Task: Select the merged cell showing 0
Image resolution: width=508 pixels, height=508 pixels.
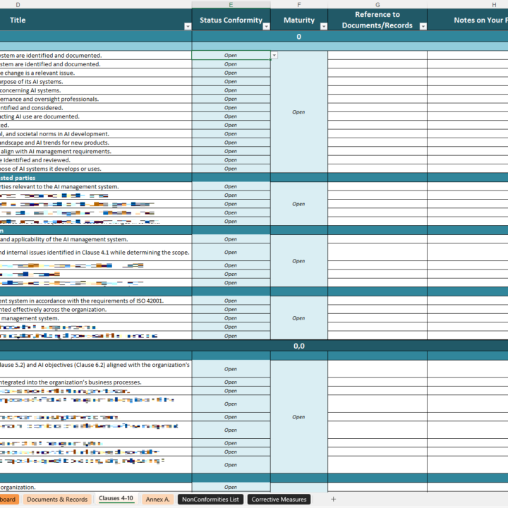Action: click(x=298, y=37)
